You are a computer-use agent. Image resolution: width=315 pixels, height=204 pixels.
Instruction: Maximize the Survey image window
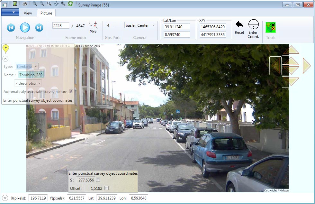click(x=298, y=5)
